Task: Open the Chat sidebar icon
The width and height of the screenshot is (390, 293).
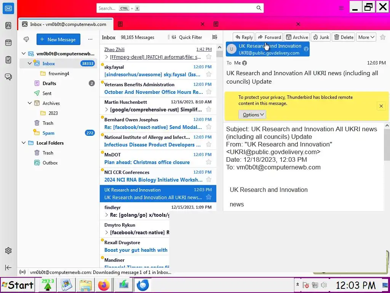Action: pyautogui.click(x=8, y=77)
